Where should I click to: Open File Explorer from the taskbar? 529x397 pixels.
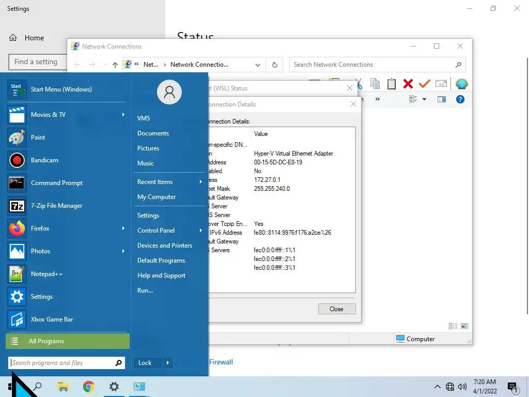click(63, 387)
